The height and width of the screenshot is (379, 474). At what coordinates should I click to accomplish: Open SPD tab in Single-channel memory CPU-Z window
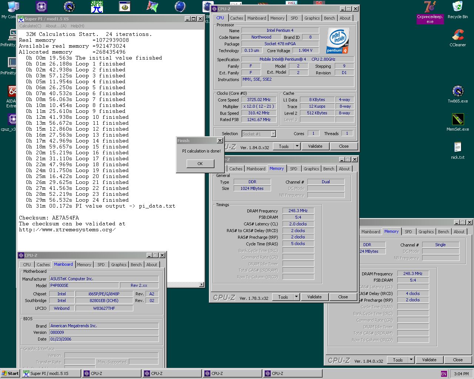[408, 232]
